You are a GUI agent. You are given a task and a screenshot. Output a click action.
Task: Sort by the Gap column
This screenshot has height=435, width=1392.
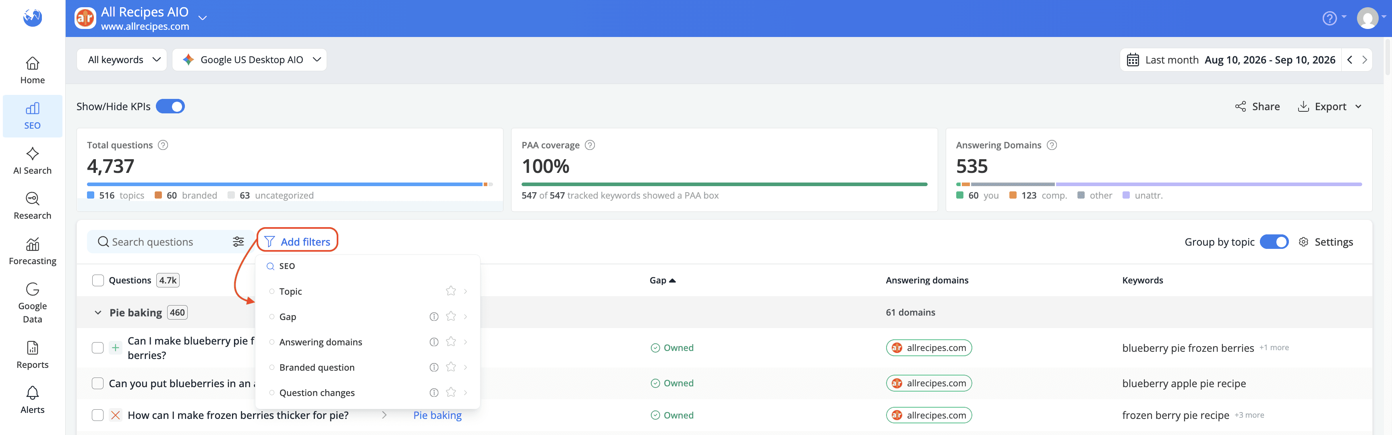coord(663,281)
